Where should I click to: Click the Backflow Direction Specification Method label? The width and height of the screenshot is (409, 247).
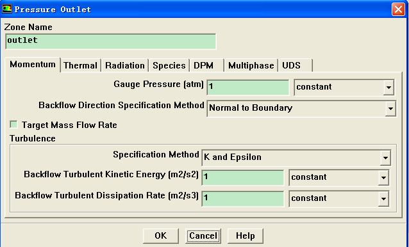[121, 106]
